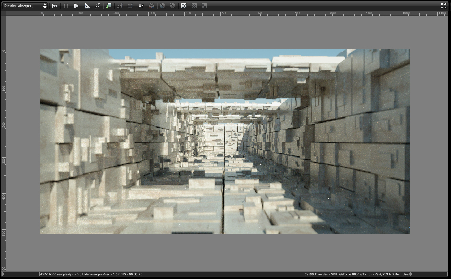
Task: Open the Render Viewport dropdown
Action: point(25,6)
